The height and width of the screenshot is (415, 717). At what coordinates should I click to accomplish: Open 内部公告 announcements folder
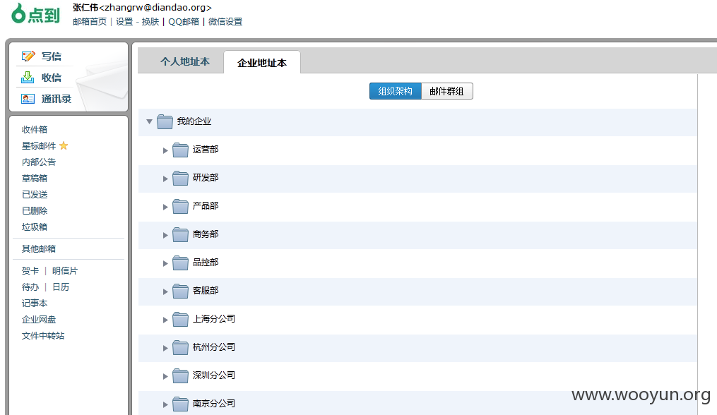pos(39,162)
